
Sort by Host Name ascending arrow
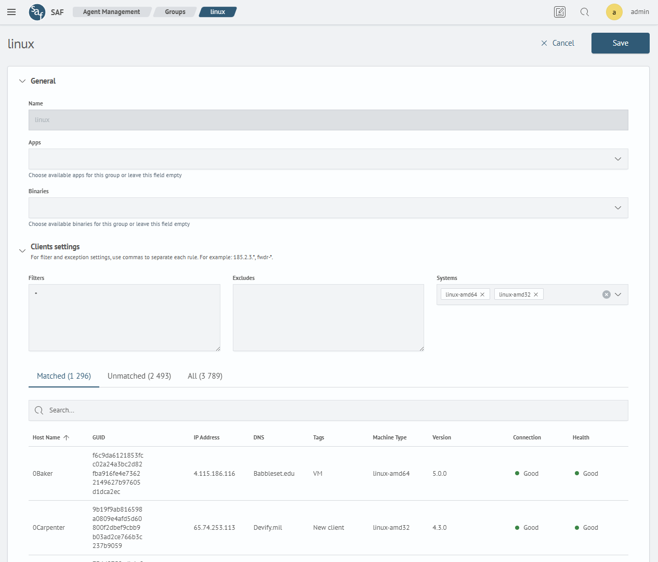66,437
